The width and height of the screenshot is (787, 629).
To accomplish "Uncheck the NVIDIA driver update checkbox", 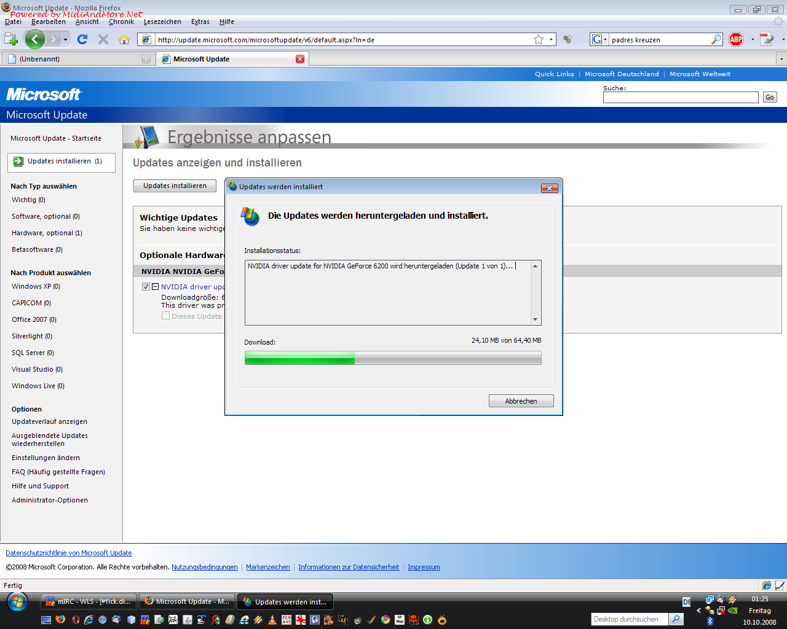I will [x=146, y=286].
